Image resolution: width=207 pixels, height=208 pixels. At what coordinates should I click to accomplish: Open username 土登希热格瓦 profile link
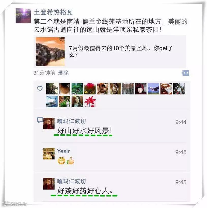pyautogui.click(x=53, y=12)
